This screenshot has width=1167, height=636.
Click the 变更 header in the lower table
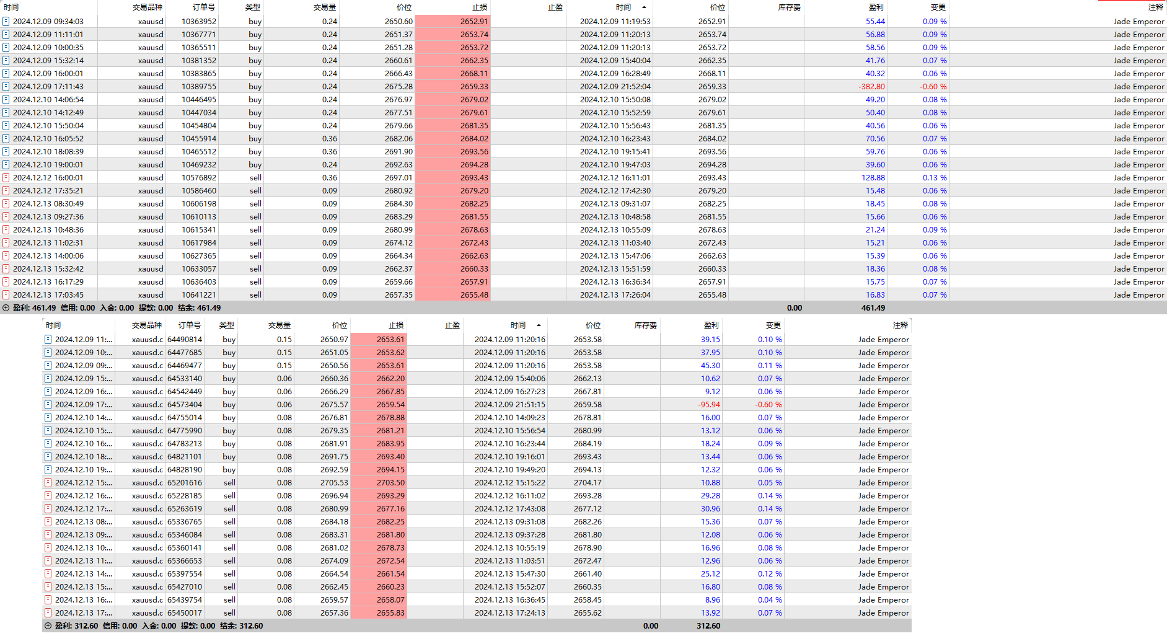click(773, 325)
